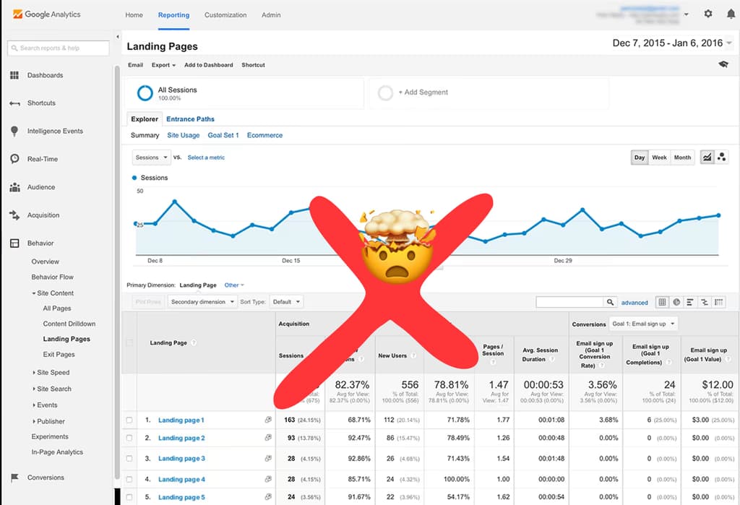This screenshot has height=505, width=740.
Task: Switch to the Site Usage tab
Action: coord(183,134)
